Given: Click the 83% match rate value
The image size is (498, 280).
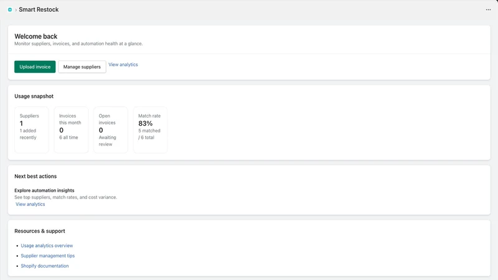Looking at the screenshot, I should tap(146, 123).
